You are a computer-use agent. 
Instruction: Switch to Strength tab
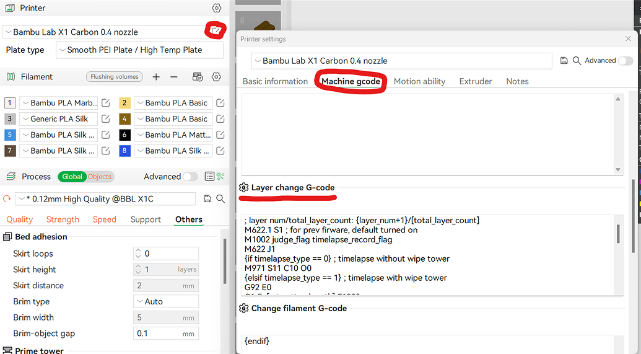63,219
